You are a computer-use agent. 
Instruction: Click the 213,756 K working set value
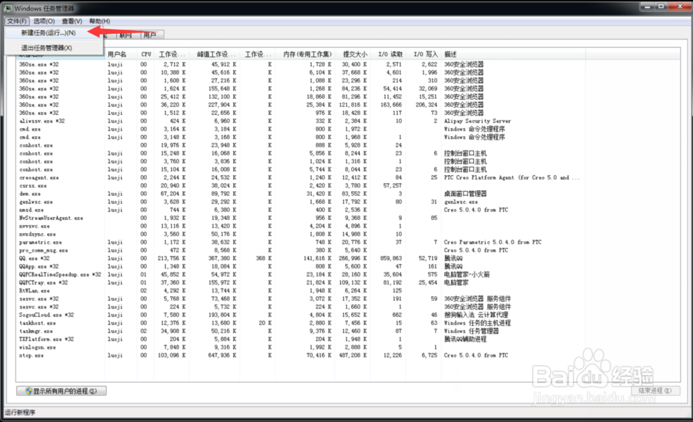pos(171,258)
